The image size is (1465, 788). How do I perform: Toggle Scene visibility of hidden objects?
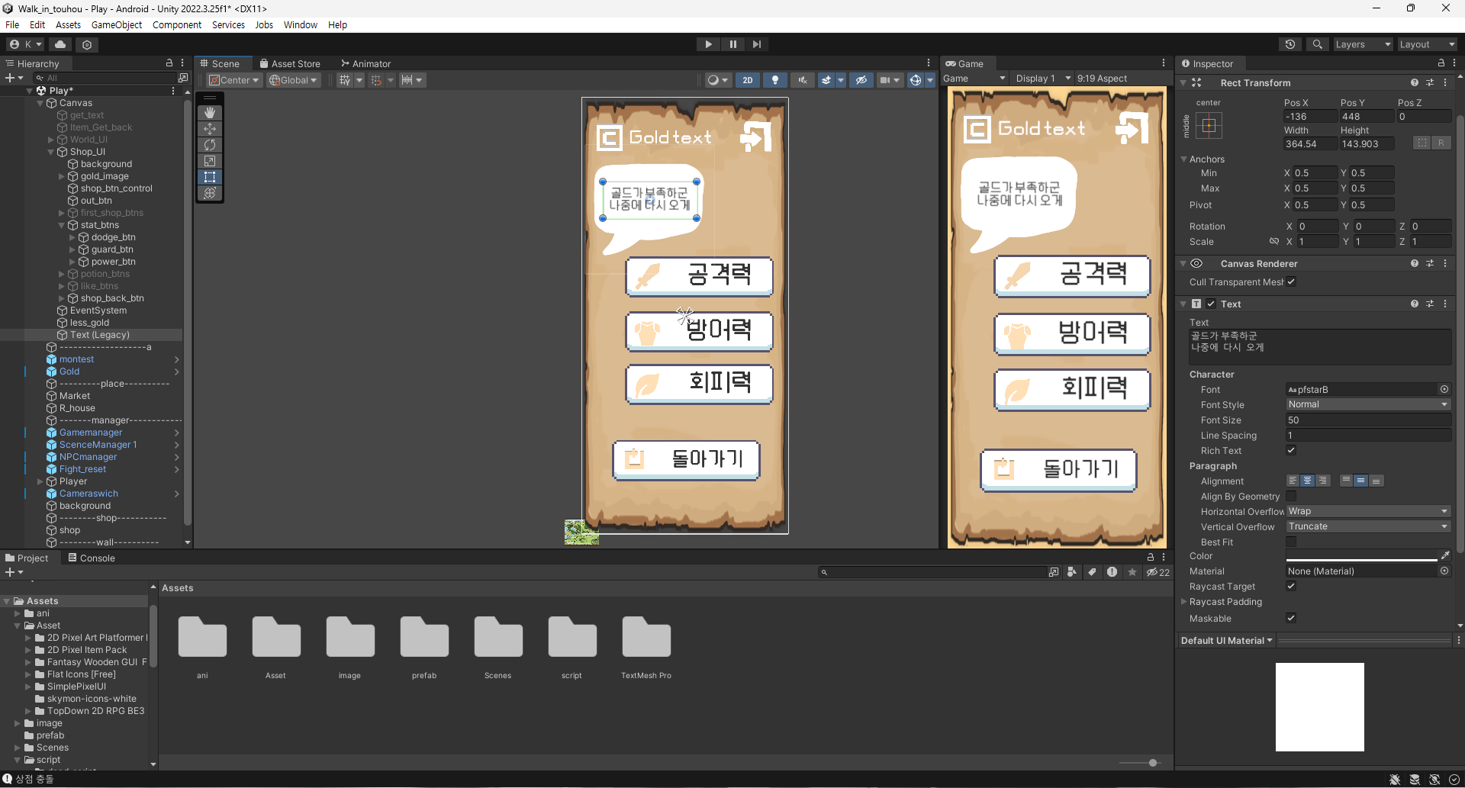(x=861, y=80)
